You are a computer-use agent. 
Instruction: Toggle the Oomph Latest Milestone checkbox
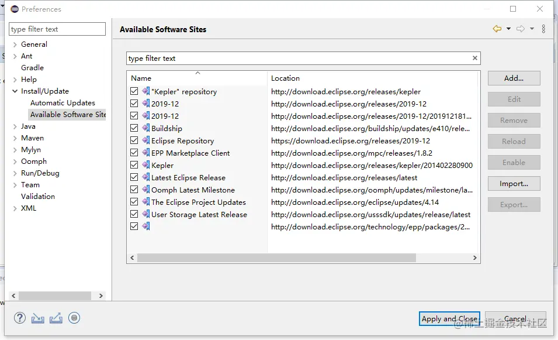(x=134, y=190)
